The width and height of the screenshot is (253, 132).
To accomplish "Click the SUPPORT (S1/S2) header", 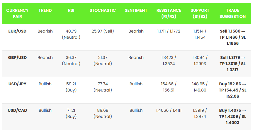I will [200, 13].
